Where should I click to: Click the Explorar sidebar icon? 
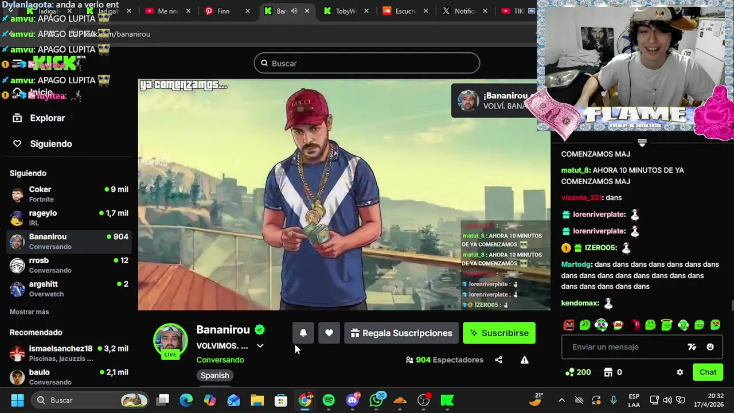point(17,118)
